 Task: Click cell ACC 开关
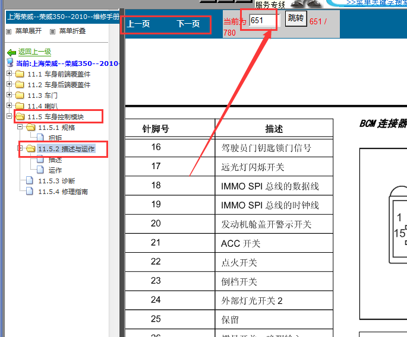click(274, 243)
